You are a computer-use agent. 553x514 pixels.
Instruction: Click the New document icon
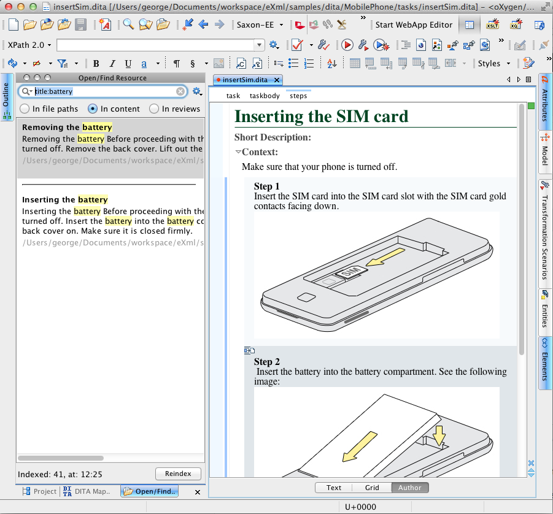coord(13,25)
